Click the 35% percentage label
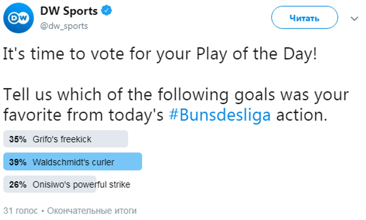The width and height of the screenshot is (366, 220). point(18,139)
